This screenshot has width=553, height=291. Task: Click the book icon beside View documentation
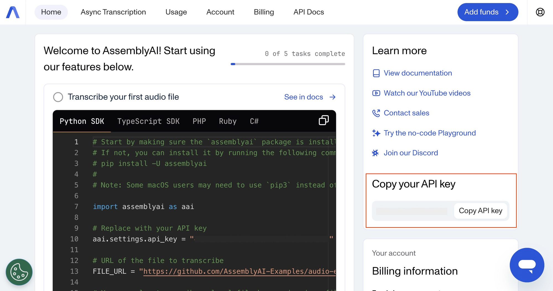pos(376,73)
